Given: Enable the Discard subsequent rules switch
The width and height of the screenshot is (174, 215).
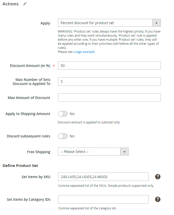Looking at the screenshot, I should [62, 136].
